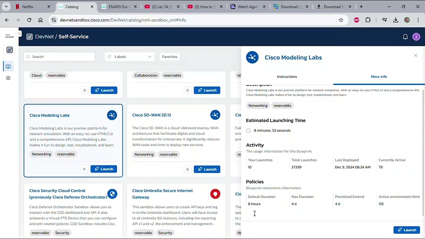This screenshot has width=425, height=239.
Task: Switch to the ENARSI Exam browser tab
Action: pyautogui.click(x=119, y=7)
